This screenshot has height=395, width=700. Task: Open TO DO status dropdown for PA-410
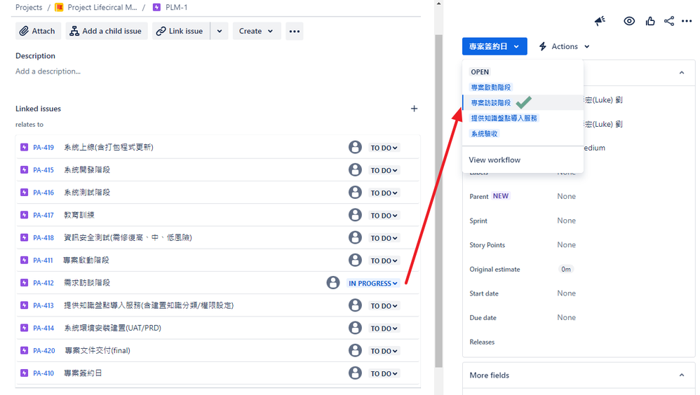point(384,373)
